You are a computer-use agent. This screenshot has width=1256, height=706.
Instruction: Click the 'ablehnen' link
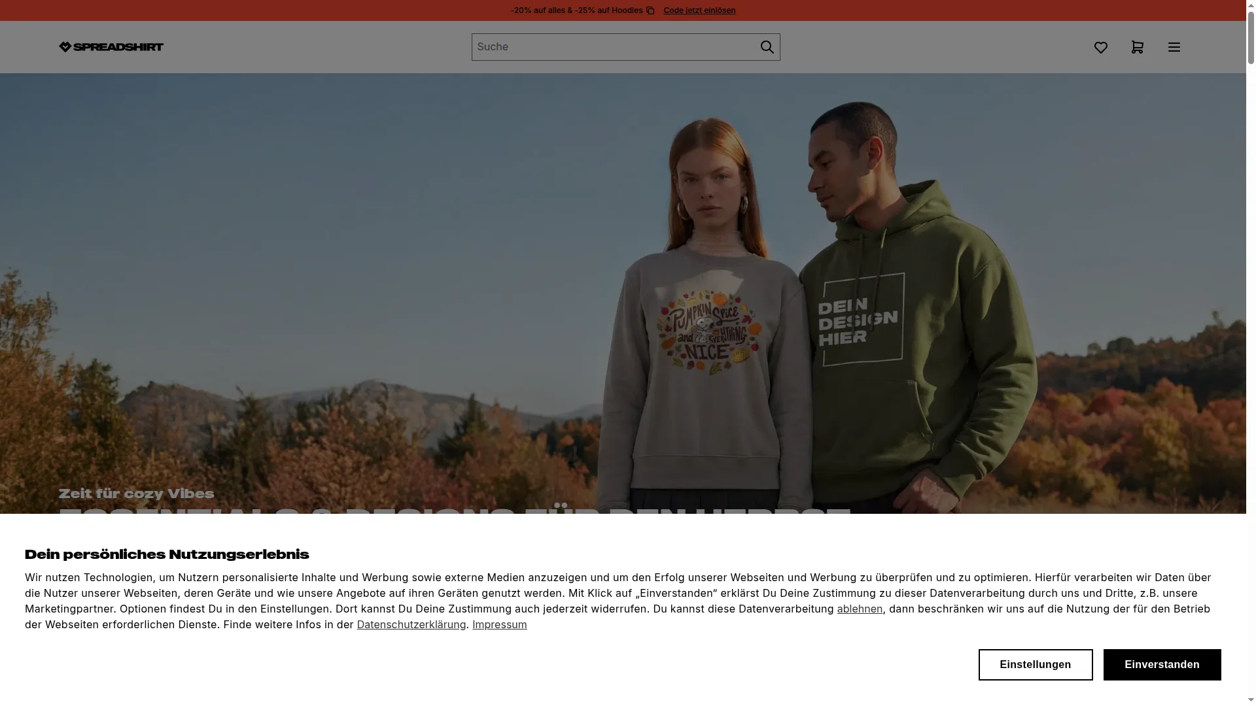860,609
